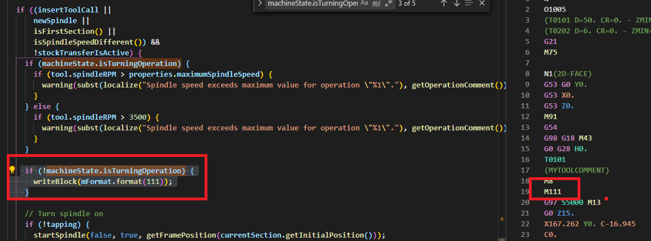The height and width of the screenshot is (241, 651).
Task: Click the '// Turn spindle on' comment
Action: click(64, 213)
